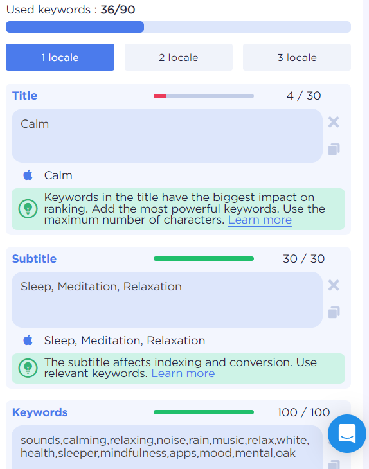Focus the Subtitle input field
Viewport: 369px width, 469px height.
click(167, 299)
